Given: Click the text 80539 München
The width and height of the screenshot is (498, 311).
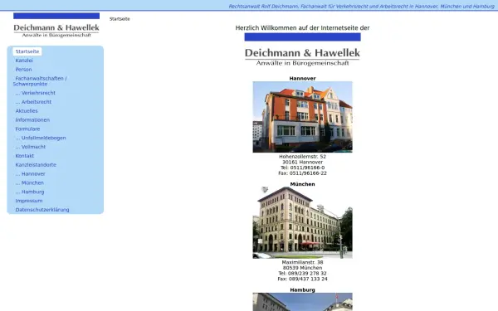Looking at the screenshot, I should (x=302, y=268).
